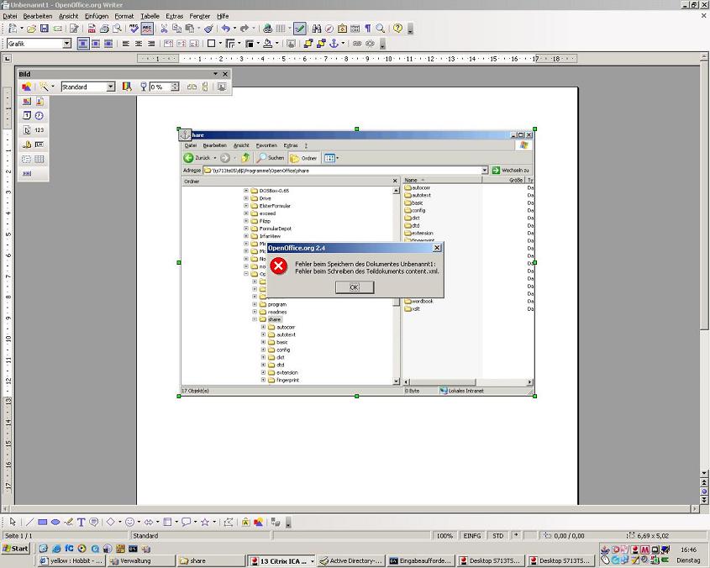The image size is (710, 568).
Task: Toggle the Show Draw Functions icon
Action: point(299,29)
